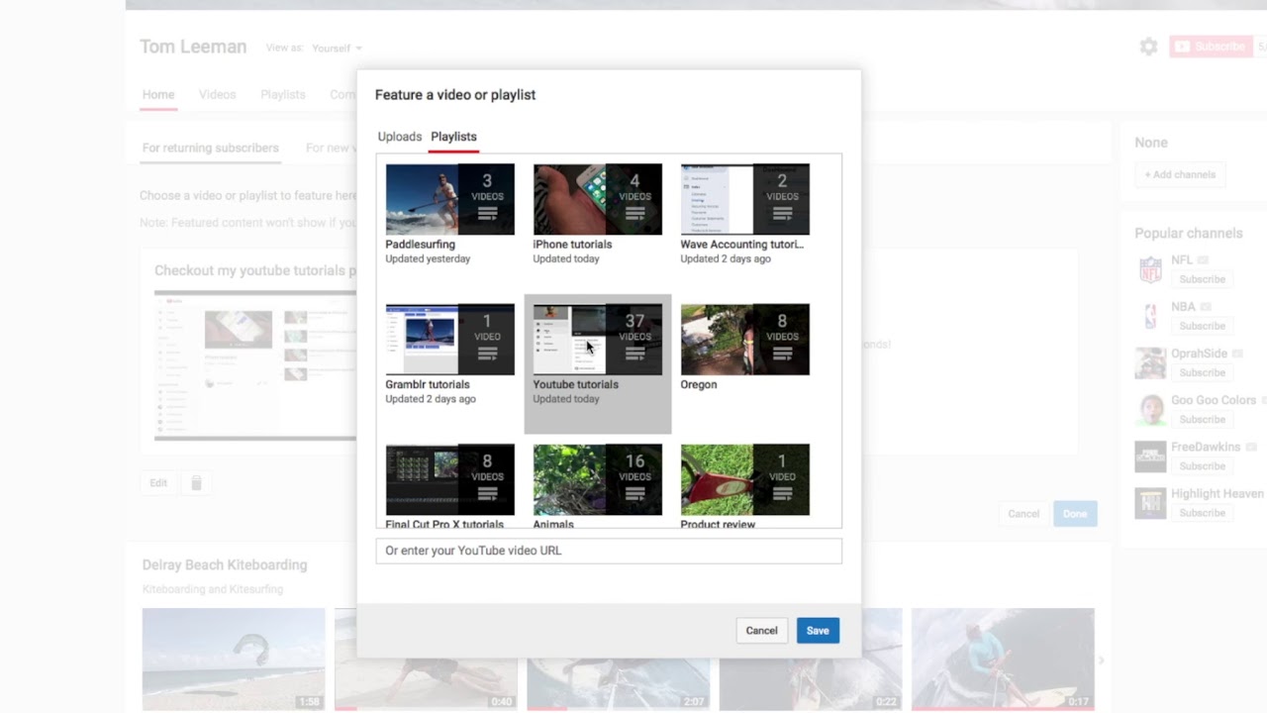Screen dimensions: 1267x713
Task: Click the Add channels button
Action: click(x=1180, y=174)
